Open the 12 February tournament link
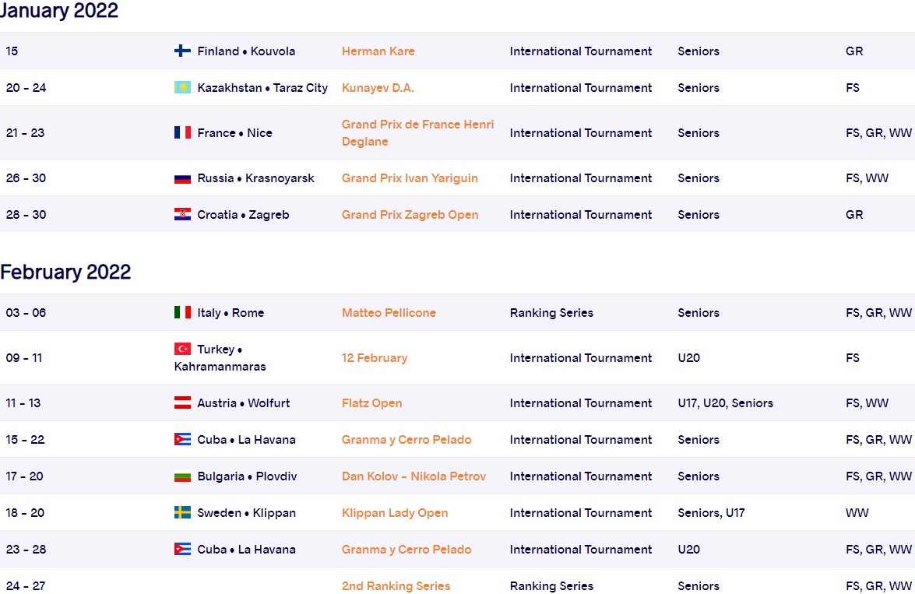915x594 pixels. point(375,357)
